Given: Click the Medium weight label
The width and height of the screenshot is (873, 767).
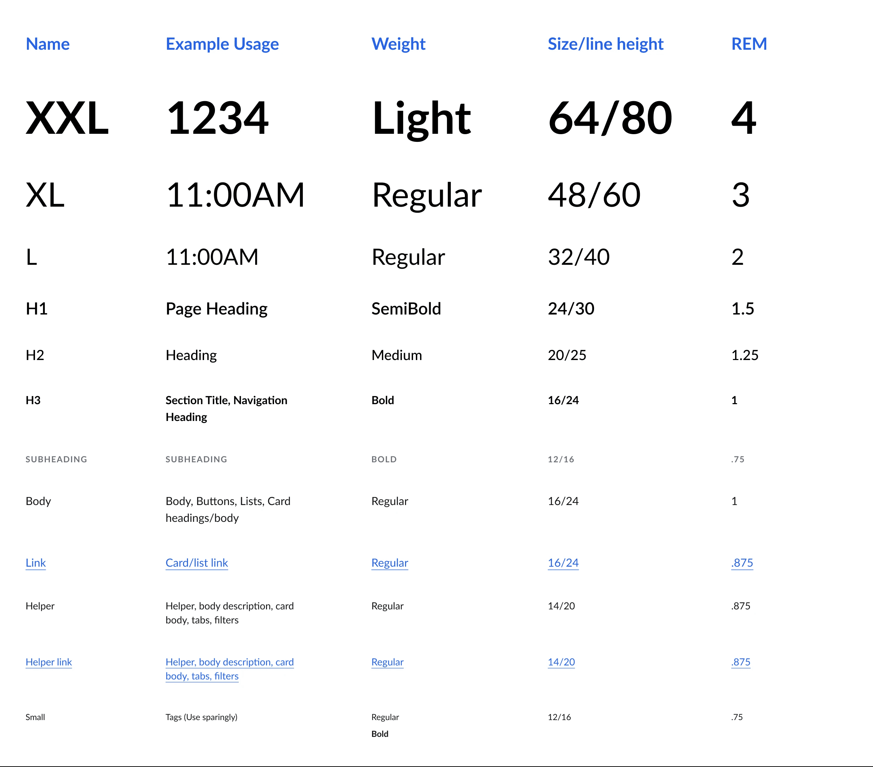Looking at the screenshot, I should pos(396,355).
